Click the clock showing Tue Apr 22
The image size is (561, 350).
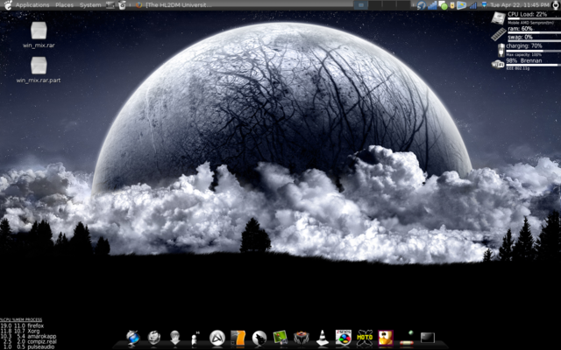(514, 5)
